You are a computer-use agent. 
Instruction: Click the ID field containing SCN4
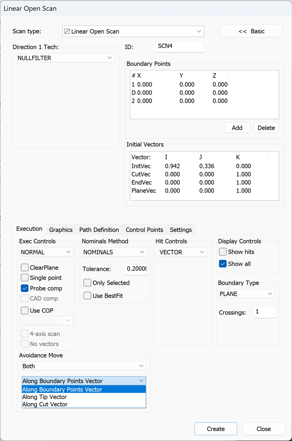(180, 46)
